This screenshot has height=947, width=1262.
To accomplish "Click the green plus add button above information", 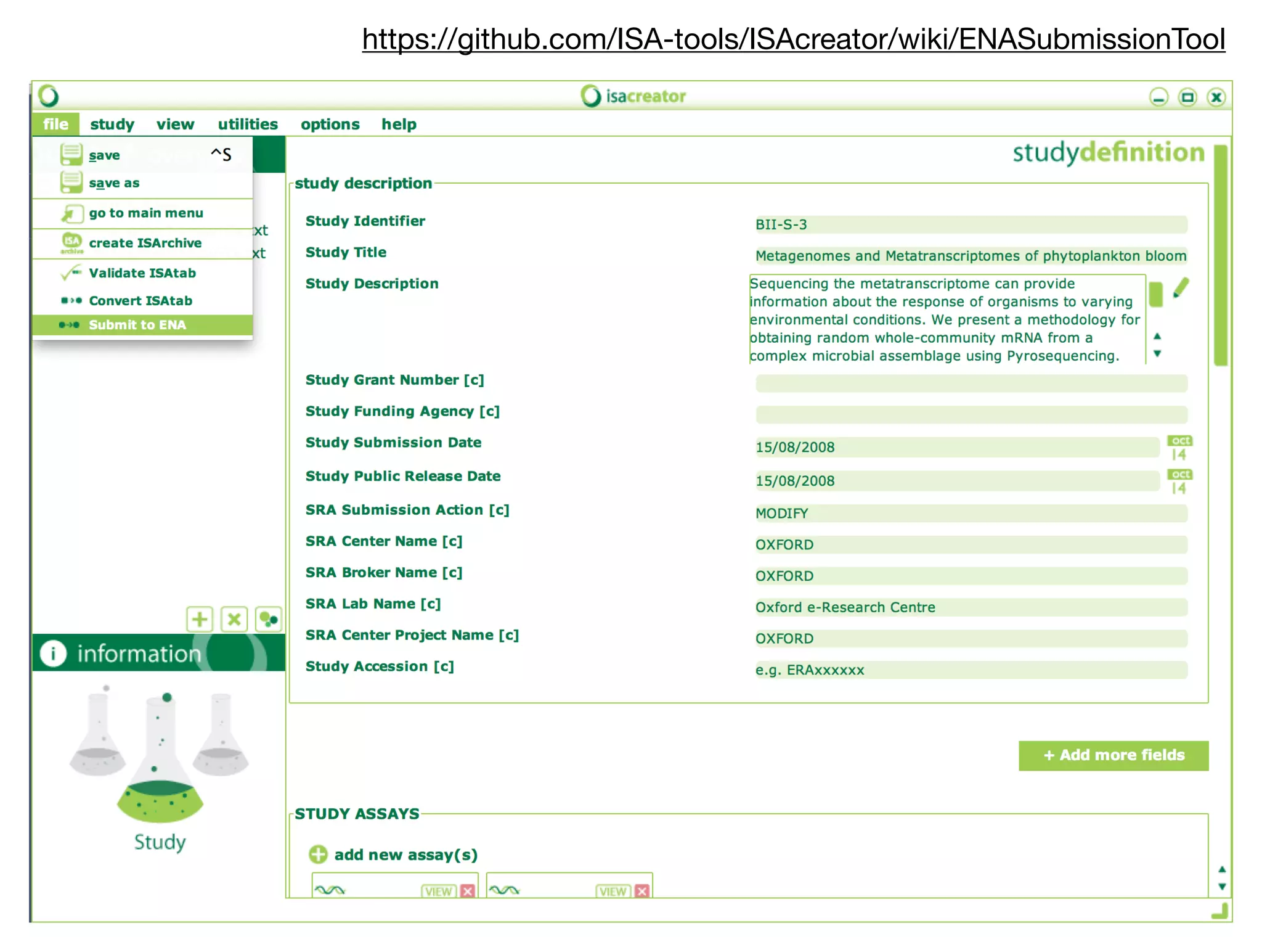I will pos(199,619).
